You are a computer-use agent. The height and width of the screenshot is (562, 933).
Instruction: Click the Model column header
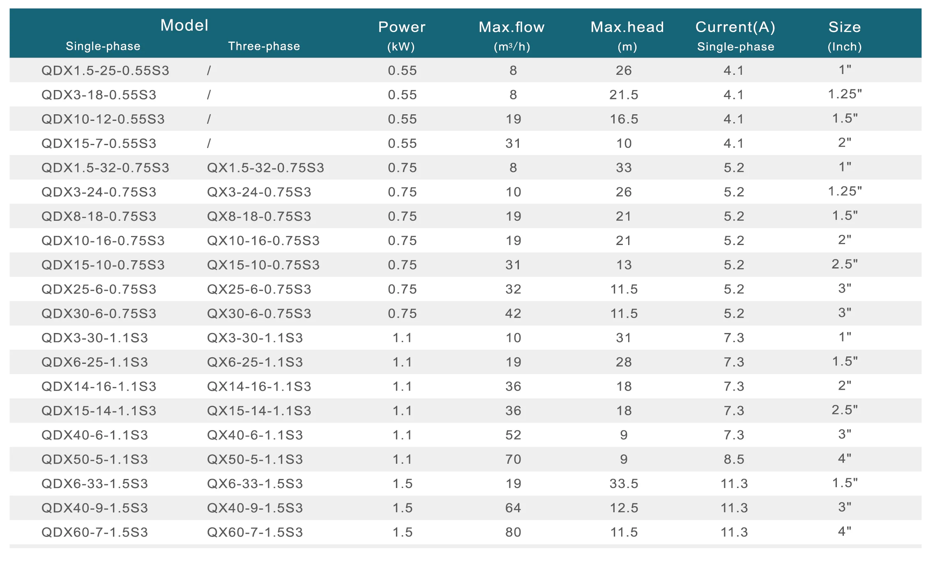pos(184,25)
